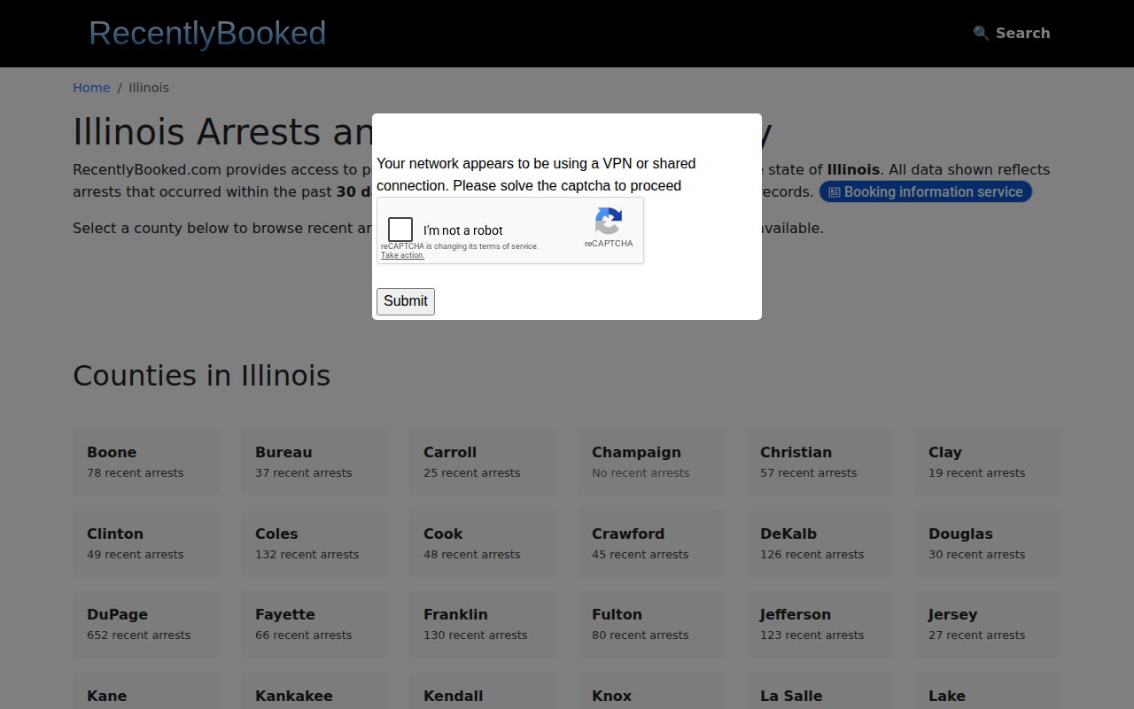Click the reCAPTCHA logo icon
Image resolution: width=1134 pixels, height=709 pixels.
pyautogui.click(x=609, y=221)
